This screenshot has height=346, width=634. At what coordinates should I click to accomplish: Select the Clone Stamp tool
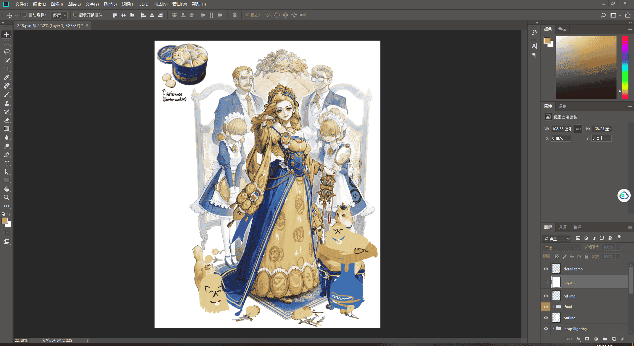pyautogui.click(x=7, y=103)
